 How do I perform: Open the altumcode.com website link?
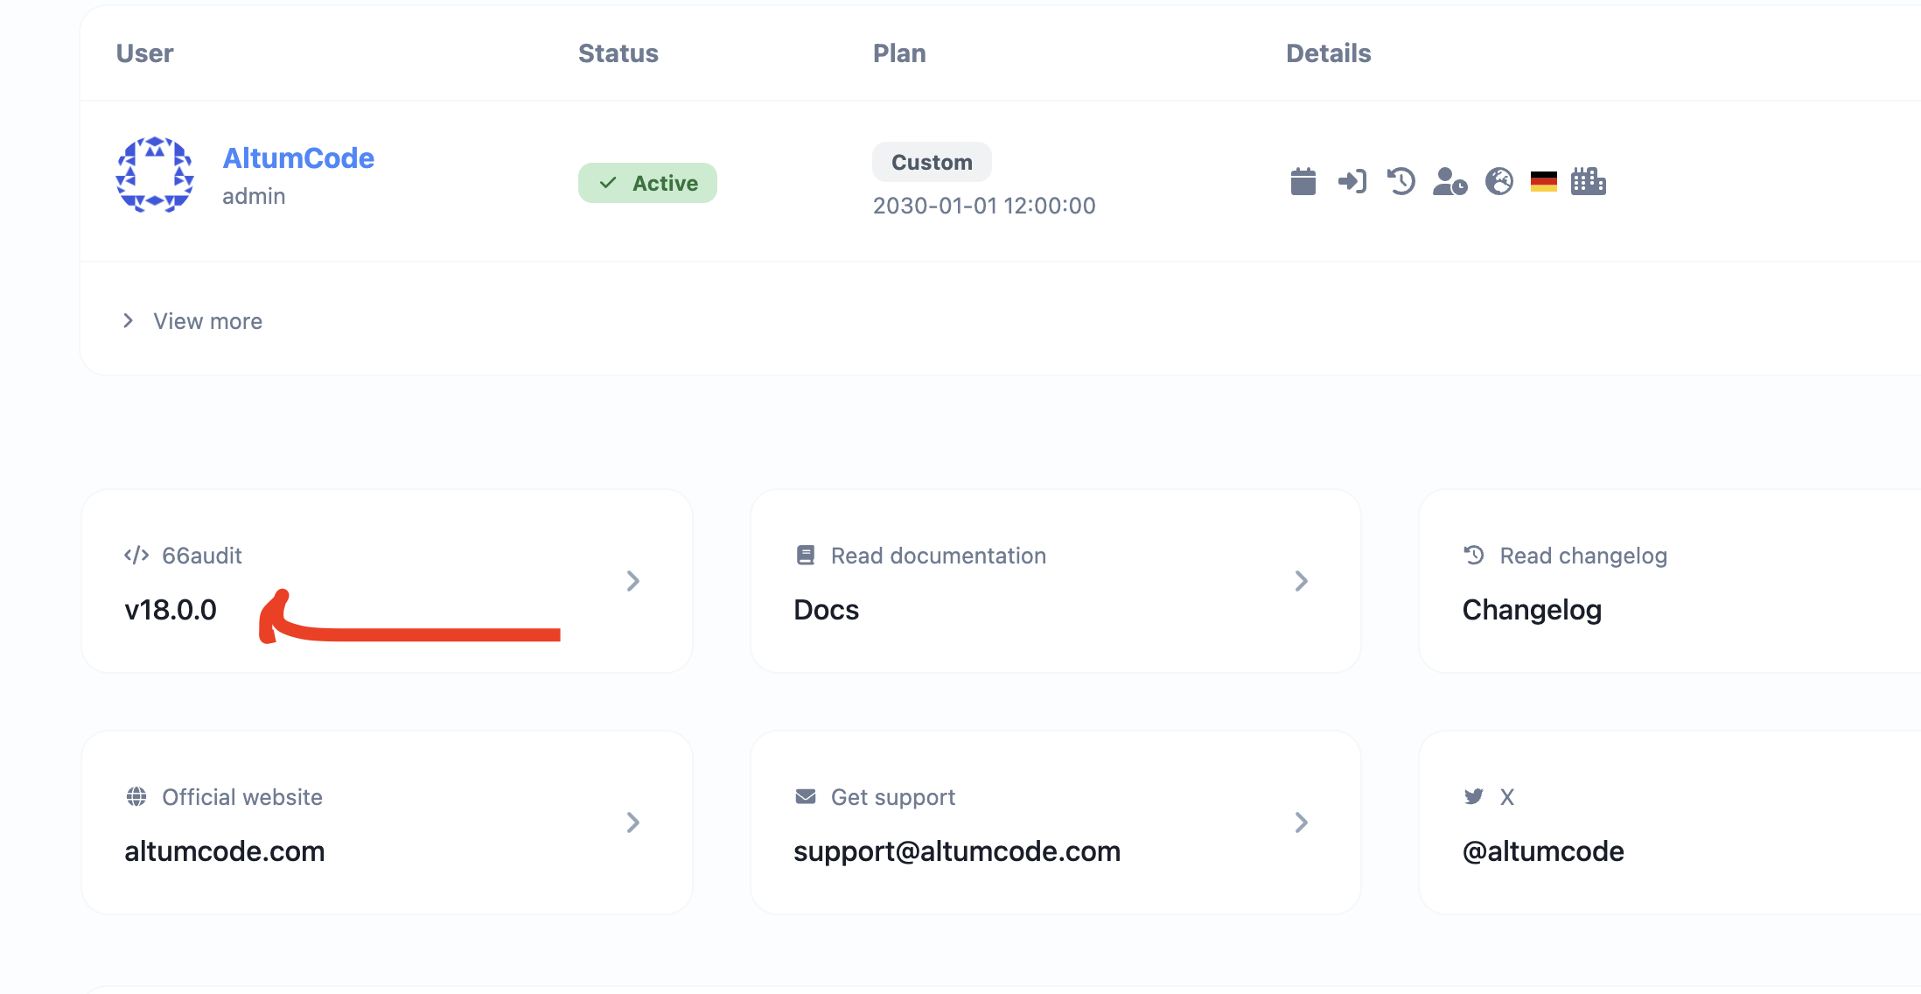coord(225,851)
